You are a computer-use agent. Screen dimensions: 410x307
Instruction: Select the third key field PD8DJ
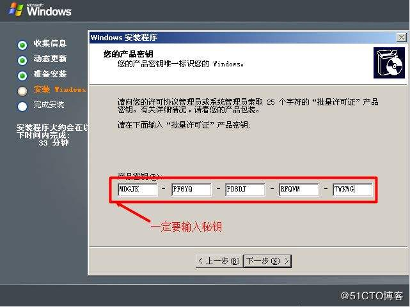(244, 190)
